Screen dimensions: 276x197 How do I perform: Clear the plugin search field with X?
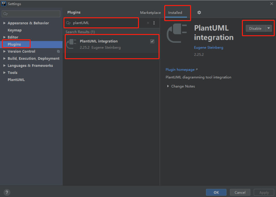tap(148, 23)
